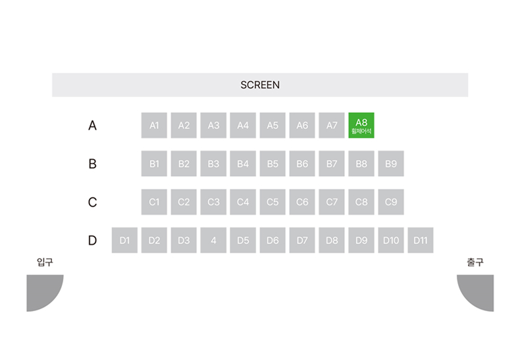
Task: Select seat D11 in row D
Action: pyautogui.click(x=421, y=241)
